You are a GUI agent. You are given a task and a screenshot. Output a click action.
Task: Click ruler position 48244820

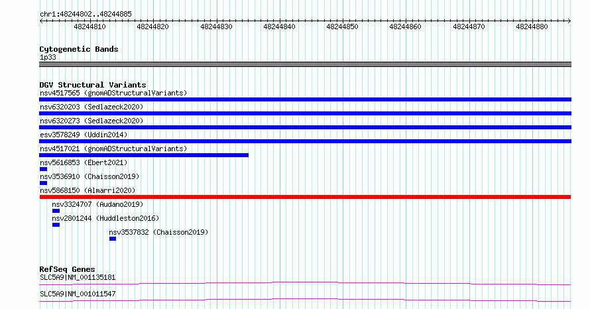[x=152, y=27]
